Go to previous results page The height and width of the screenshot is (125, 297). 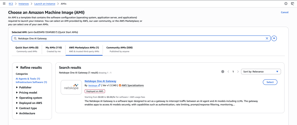coord(228,72)
